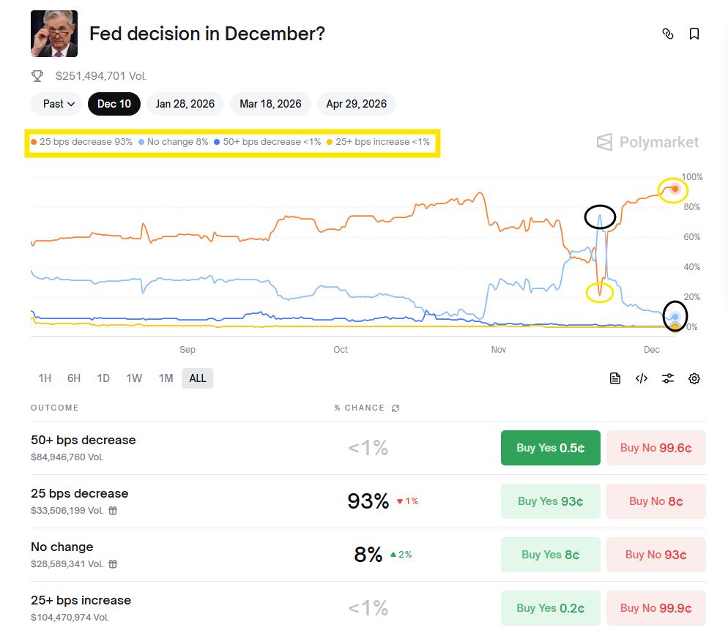The width and height of the screenshot is (728, 633).
Task: Switch to the Jan 28, 2026 tab
Action: click(185, 104)
